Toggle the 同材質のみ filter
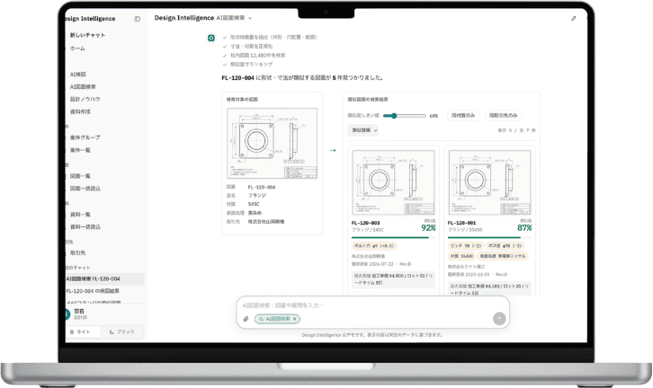 (x=463, y=115)
